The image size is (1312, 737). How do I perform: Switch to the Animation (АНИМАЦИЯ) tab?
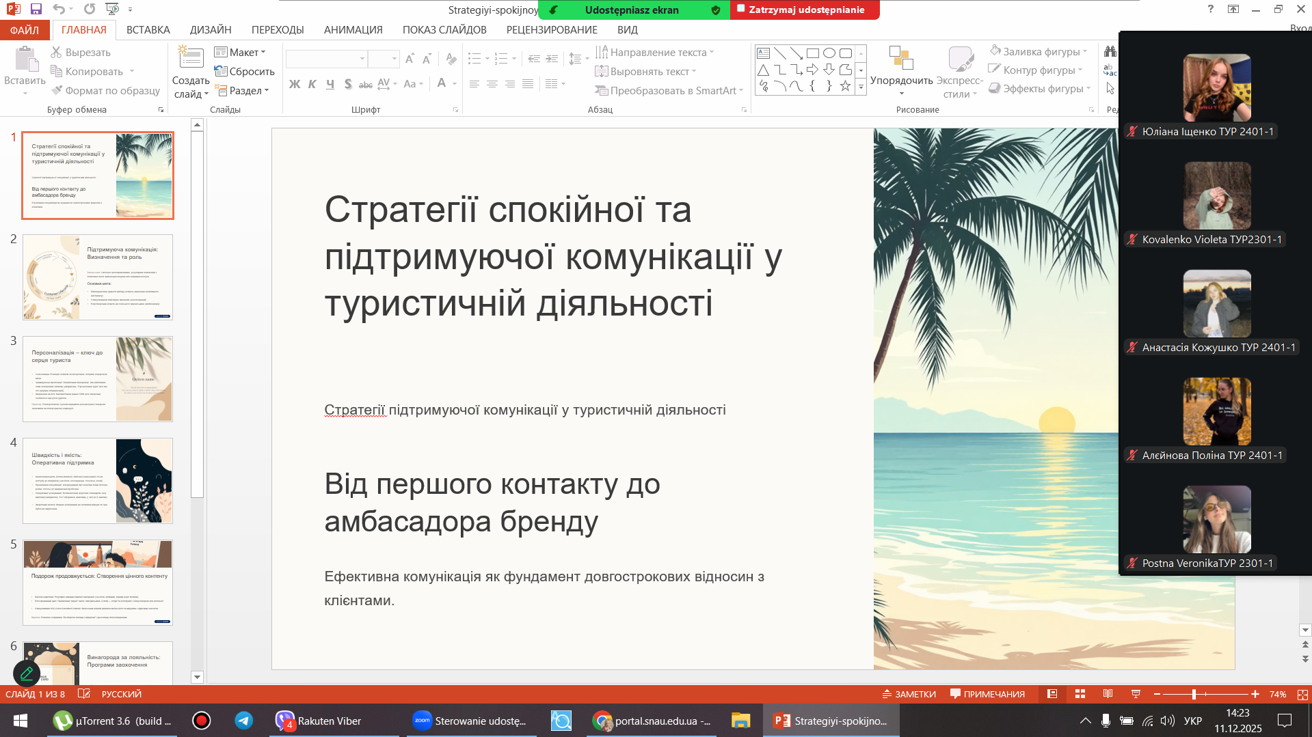(353, 30)
